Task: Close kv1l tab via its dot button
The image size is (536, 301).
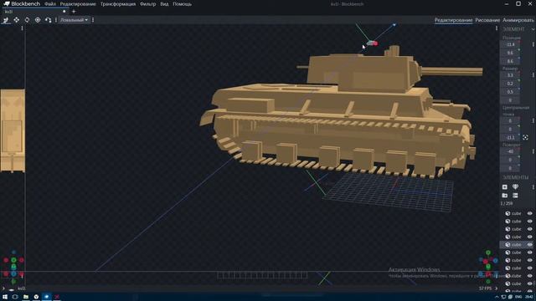Action: pyautogui.click(x=64, y=11)
